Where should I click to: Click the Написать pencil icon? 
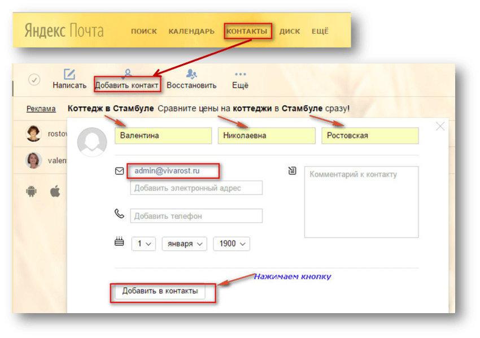click(69, 74)
